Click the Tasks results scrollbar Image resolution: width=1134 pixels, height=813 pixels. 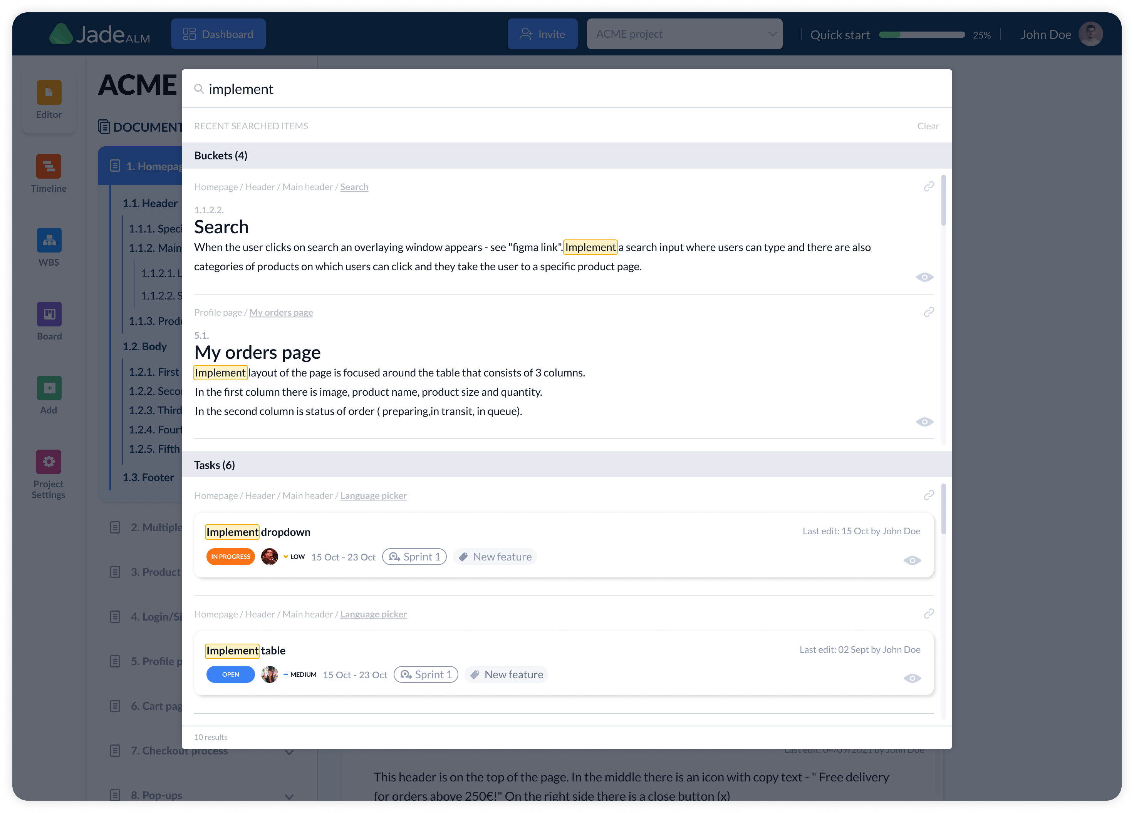[x=943, y=509]
